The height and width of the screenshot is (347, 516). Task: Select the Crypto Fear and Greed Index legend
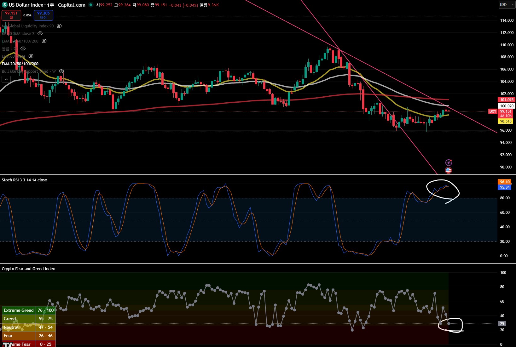tap(28, 269)
